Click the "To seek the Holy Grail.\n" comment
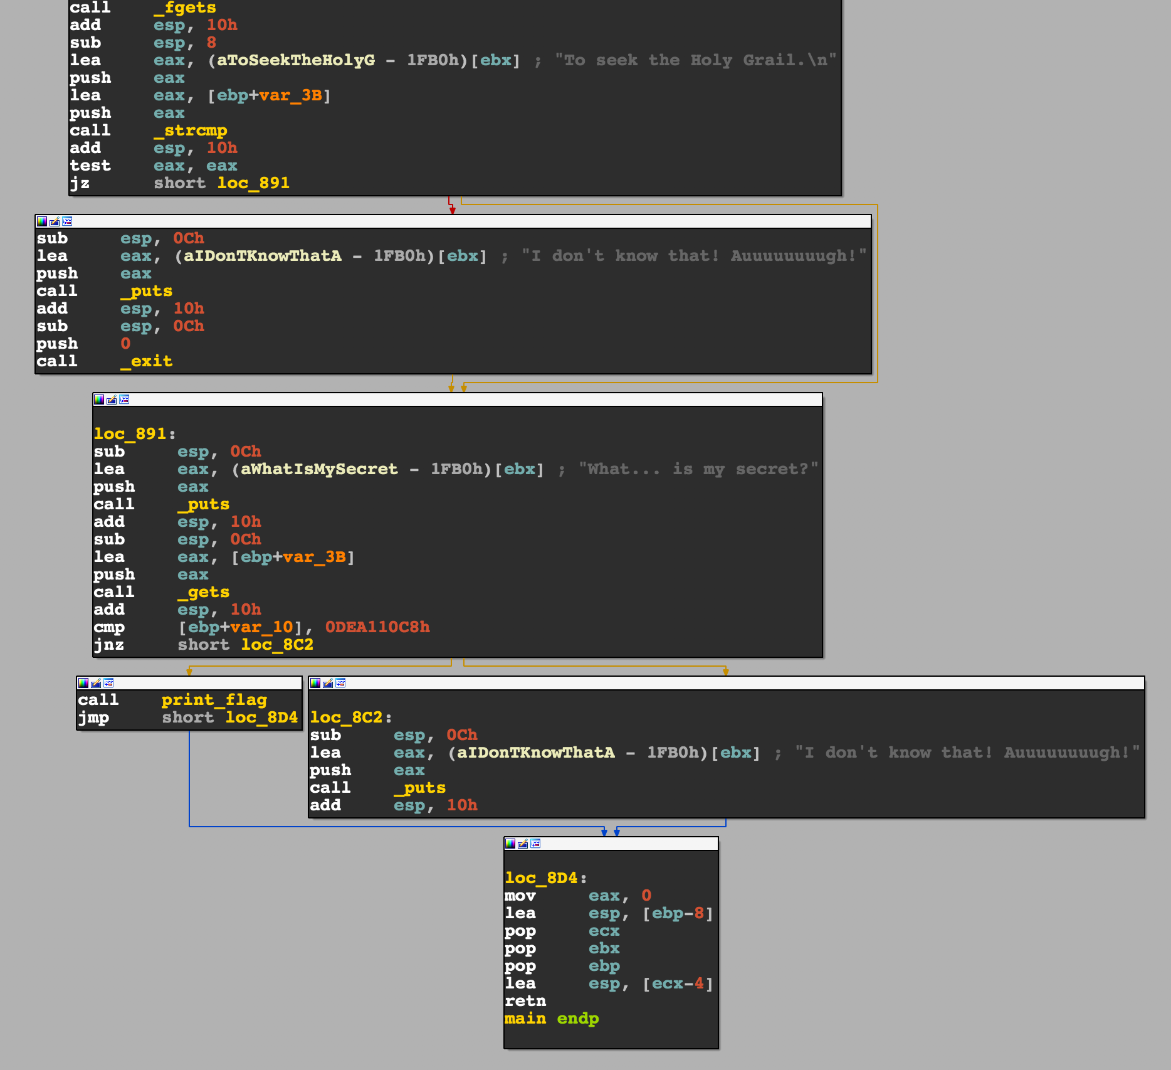 (x=695, y=60)
